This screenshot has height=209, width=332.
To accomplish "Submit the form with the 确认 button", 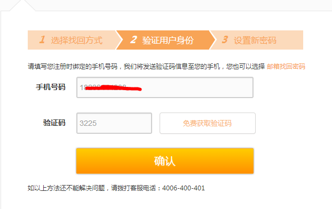I will 165,161.
